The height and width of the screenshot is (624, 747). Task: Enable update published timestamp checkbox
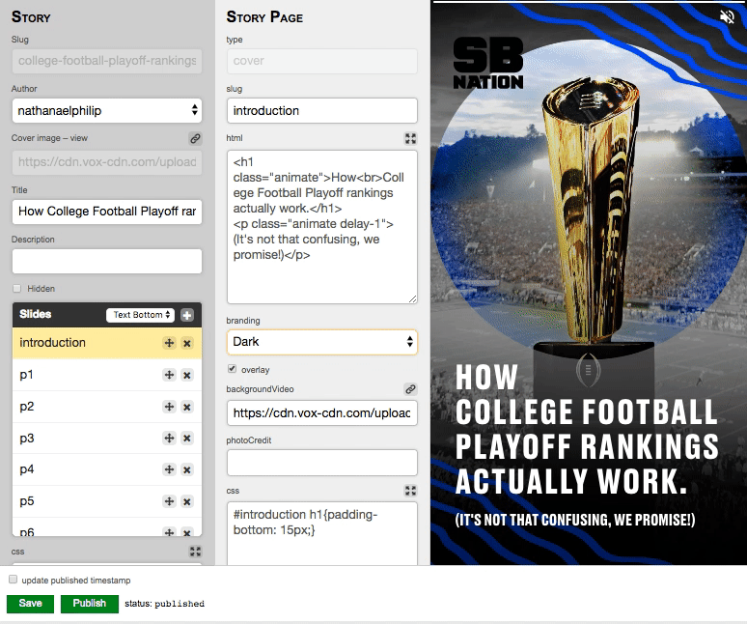point(13,580)
